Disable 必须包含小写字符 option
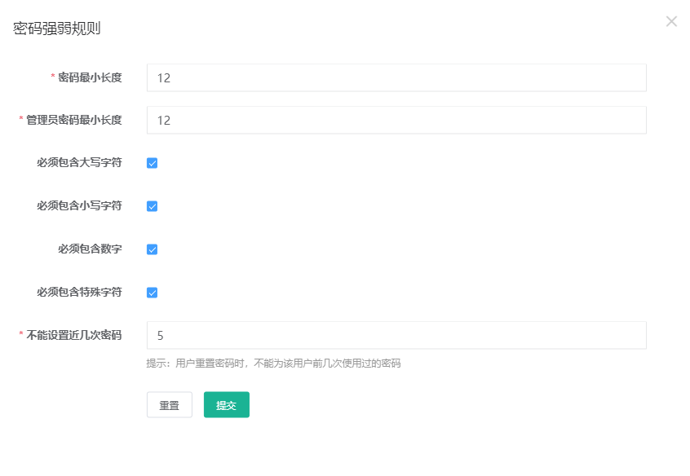 [x=152, y=205]
